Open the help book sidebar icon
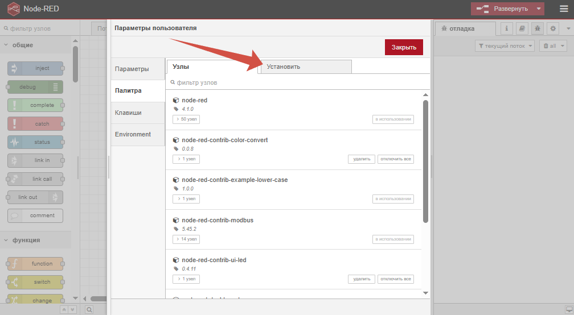The image size is (574, 315). click(x=522, y=28)
